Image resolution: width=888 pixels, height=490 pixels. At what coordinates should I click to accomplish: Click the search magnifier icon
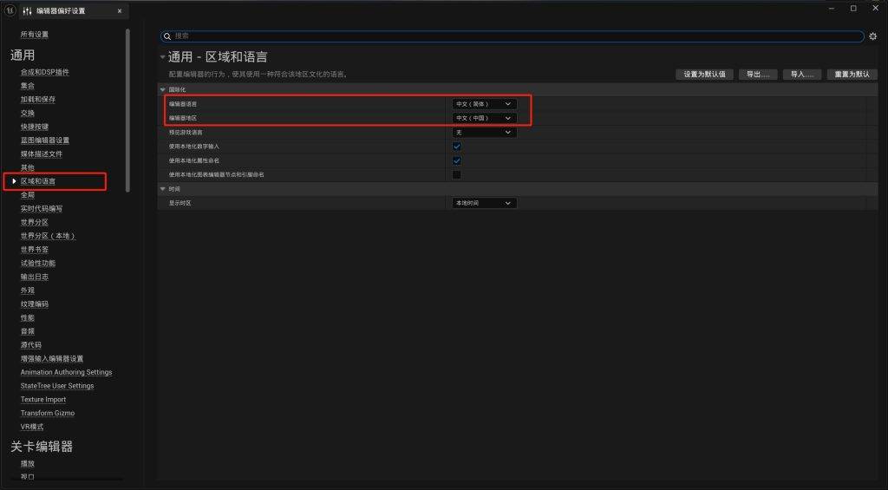coord(168,36)
